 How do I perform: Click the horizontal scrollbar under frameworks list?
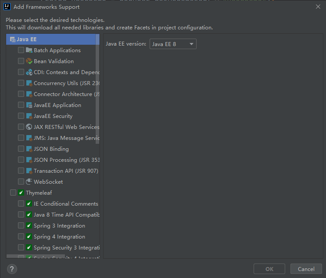[36, 257]
